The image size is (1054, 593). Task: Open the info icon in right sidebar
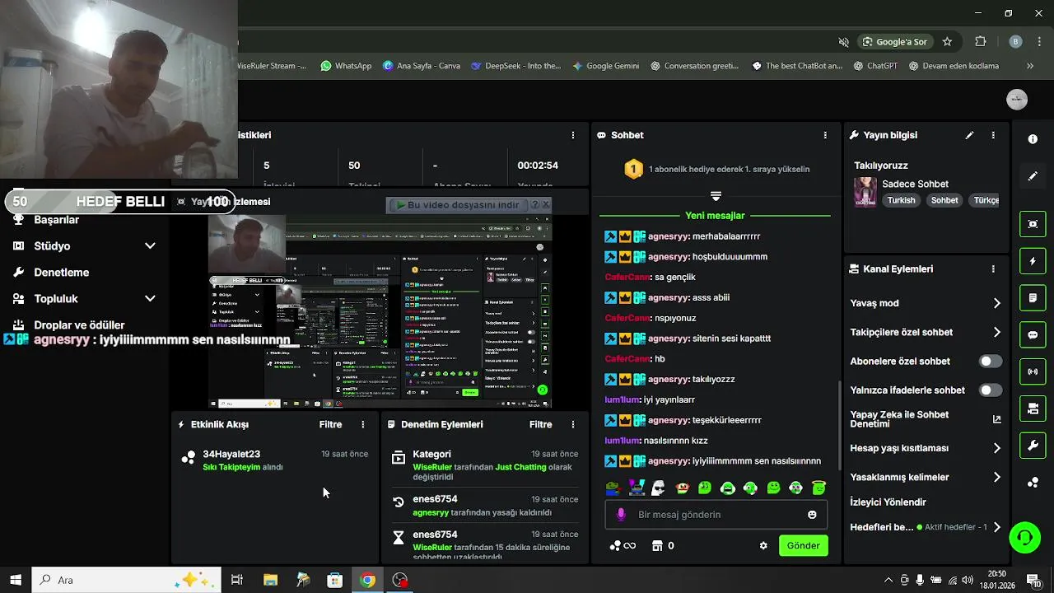click(1033, 139)
